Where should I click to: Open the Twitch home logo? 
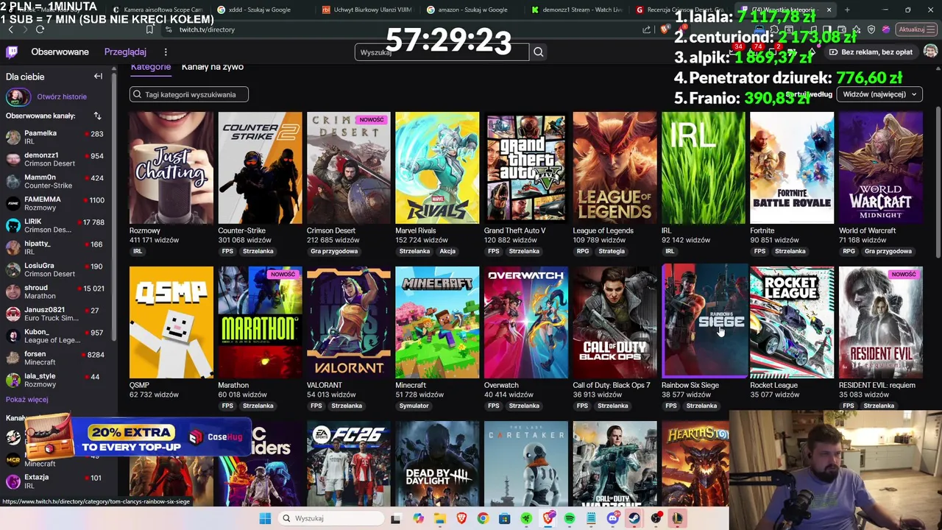[12, 52]
